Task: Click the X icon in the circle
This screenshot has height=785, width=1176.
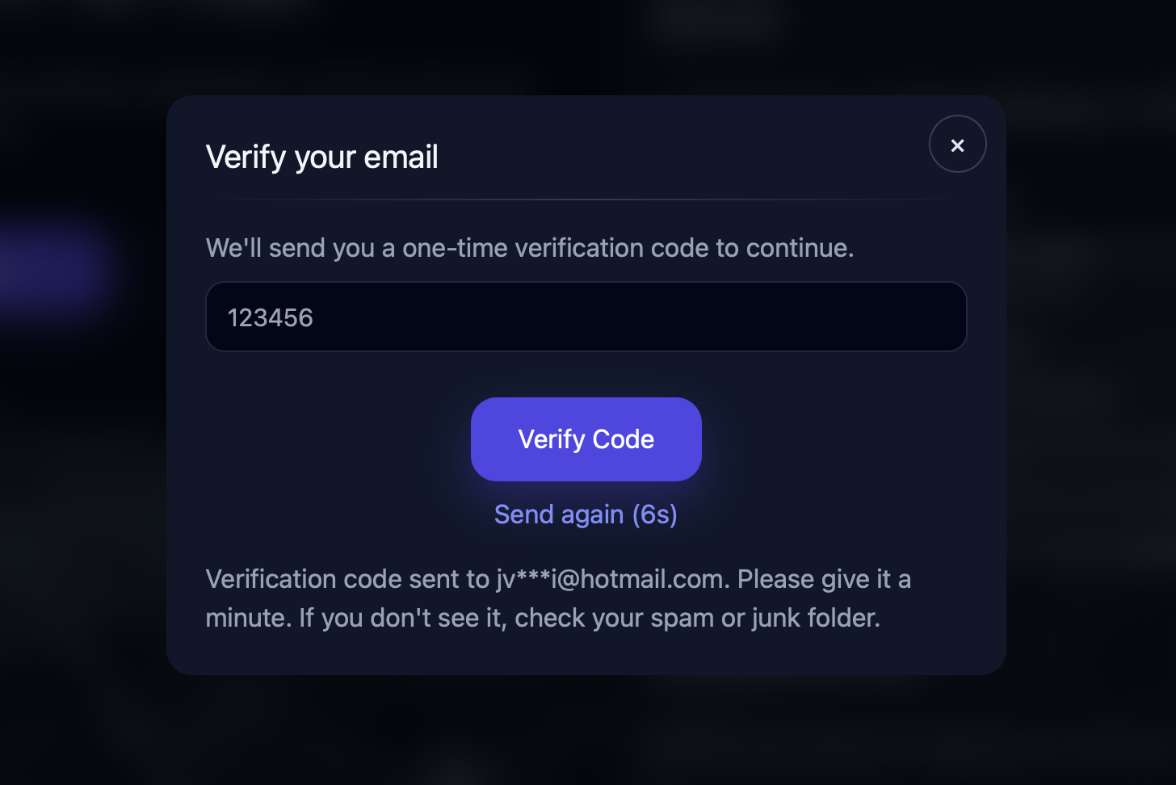Action: coord(957,145)
